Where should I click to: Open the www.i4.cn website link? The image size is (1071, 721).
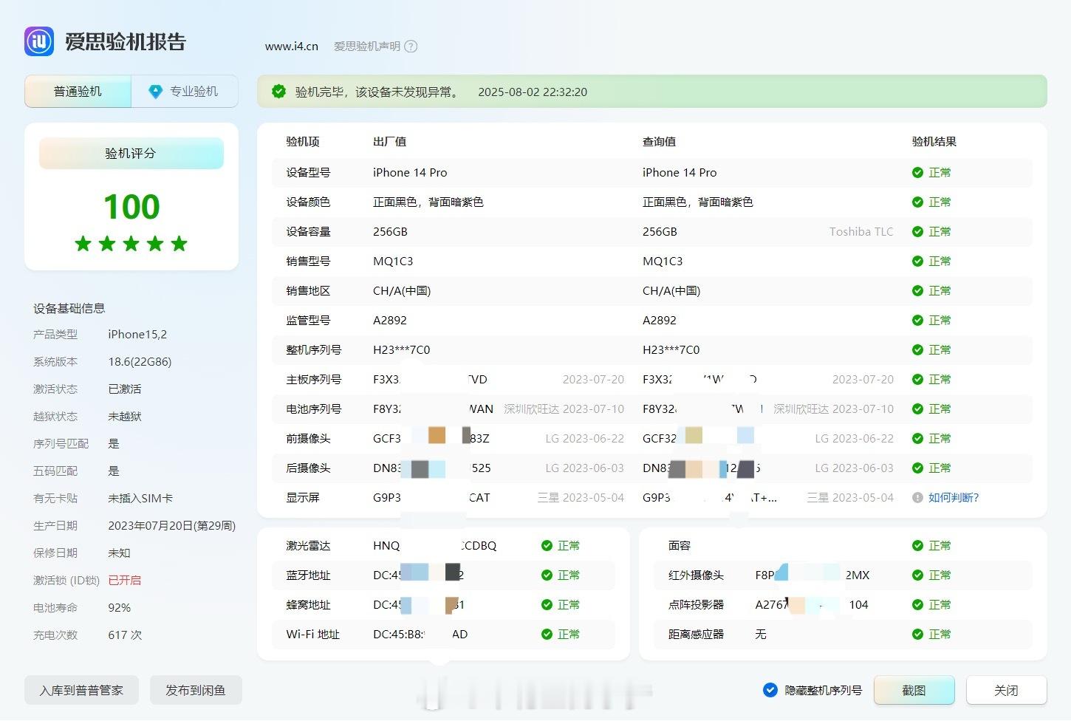tap(292, 47)
